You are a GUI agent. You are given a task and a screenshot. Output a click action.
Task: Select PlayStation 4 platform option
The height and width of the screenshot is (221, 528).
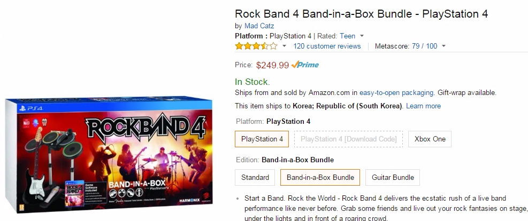[262, 139]
